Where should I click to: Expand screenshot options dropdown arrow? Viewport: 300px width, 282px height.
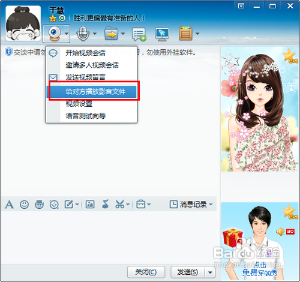tap(128, 205)
